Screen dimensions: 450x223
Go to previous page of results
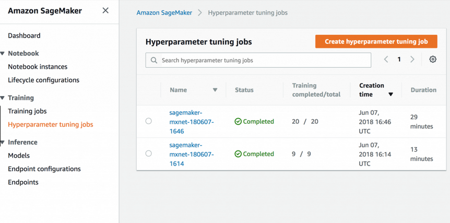coord(386,60)
